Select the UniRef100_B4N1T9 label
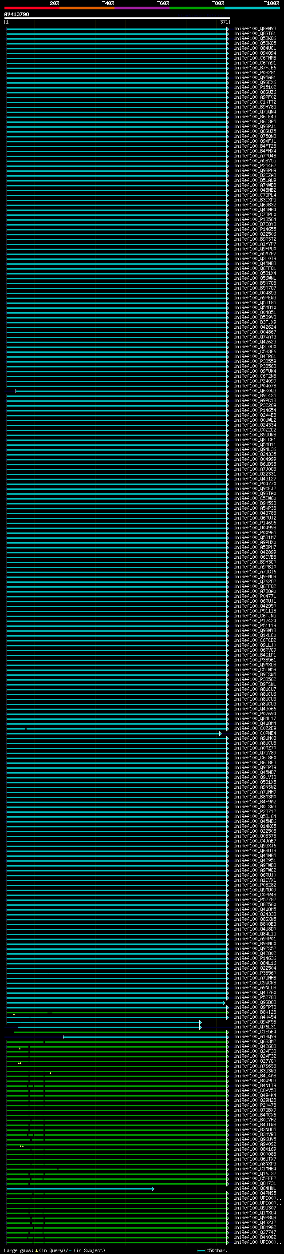The width and height of the screenshot is (284, 1254). [x=255, y=1085]
